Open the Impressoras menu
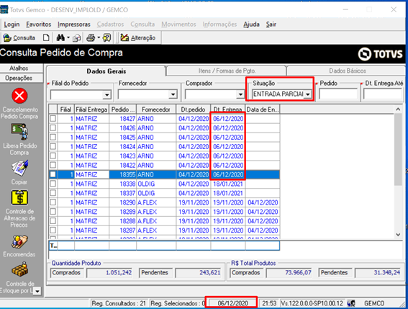Image resolution: width=408 pixels, height=309 pixels. [x=74, y=24]
